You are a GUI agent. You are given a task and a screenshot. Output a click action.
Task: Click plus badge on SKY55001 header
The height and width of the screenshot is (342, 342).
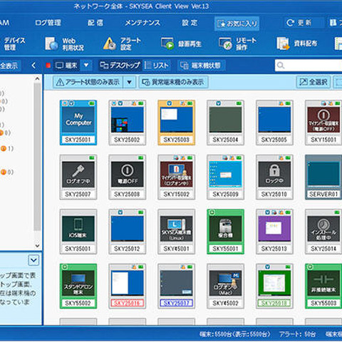(212, 212)
